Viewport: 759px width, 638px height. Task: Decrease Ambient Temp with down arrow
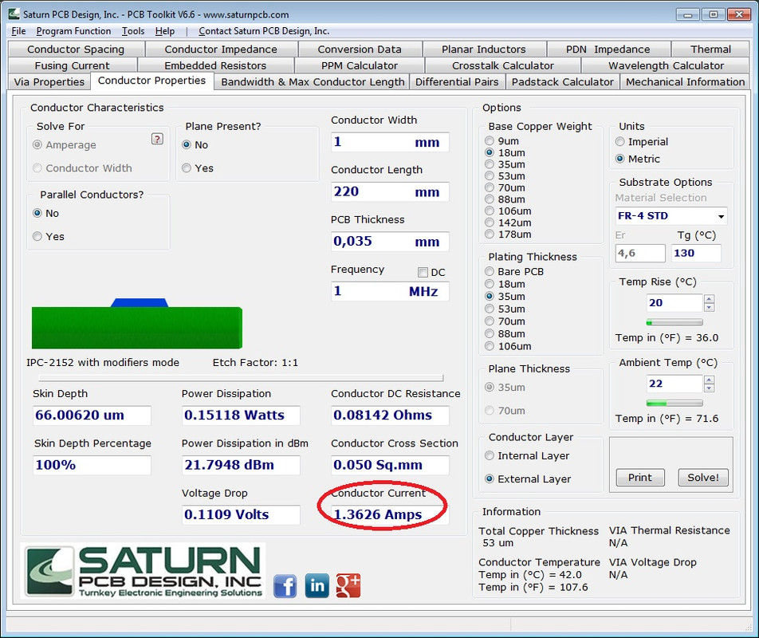coord(709,388)
